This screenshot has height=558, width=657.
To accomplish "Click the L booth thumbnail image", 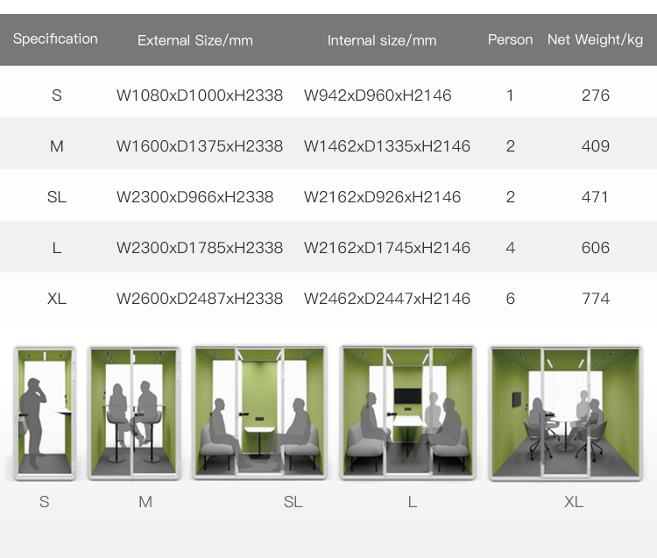I will pyautogui.click(x=408, y=413).
